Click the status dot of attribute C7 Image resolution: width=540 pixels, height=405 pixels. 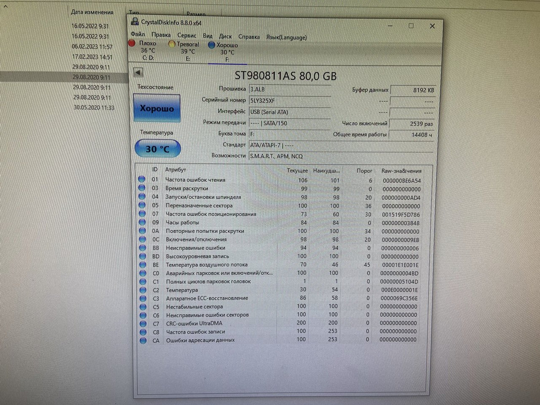(x=143, y=323)
